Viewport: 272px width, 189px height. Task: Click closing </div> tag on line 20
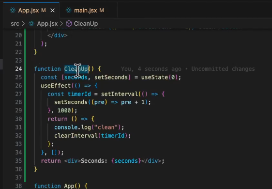[58, 35]
